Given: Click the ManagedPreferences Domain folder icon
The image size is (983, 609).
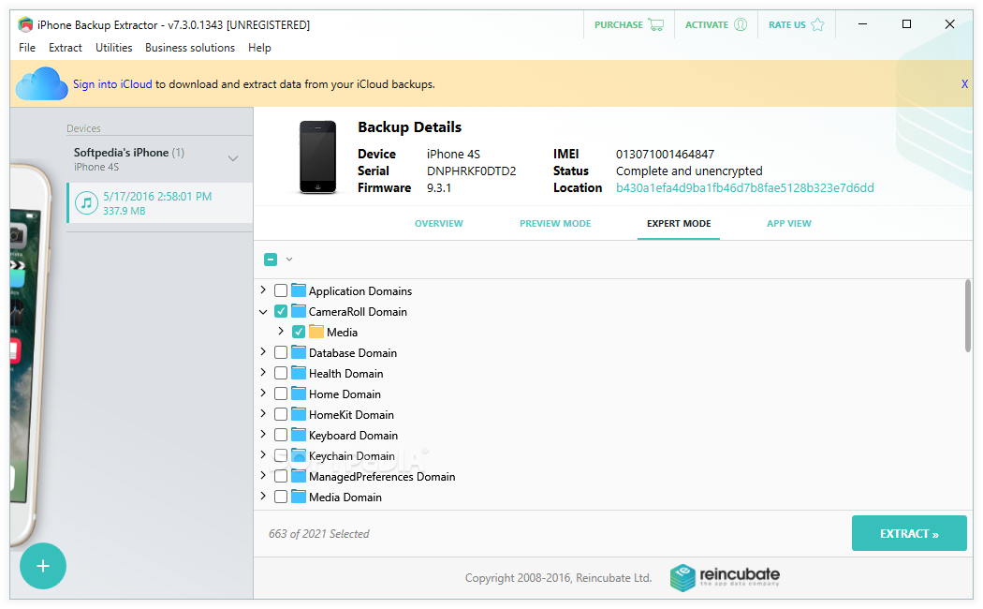Looking at the screenshot, I should 299,477.
